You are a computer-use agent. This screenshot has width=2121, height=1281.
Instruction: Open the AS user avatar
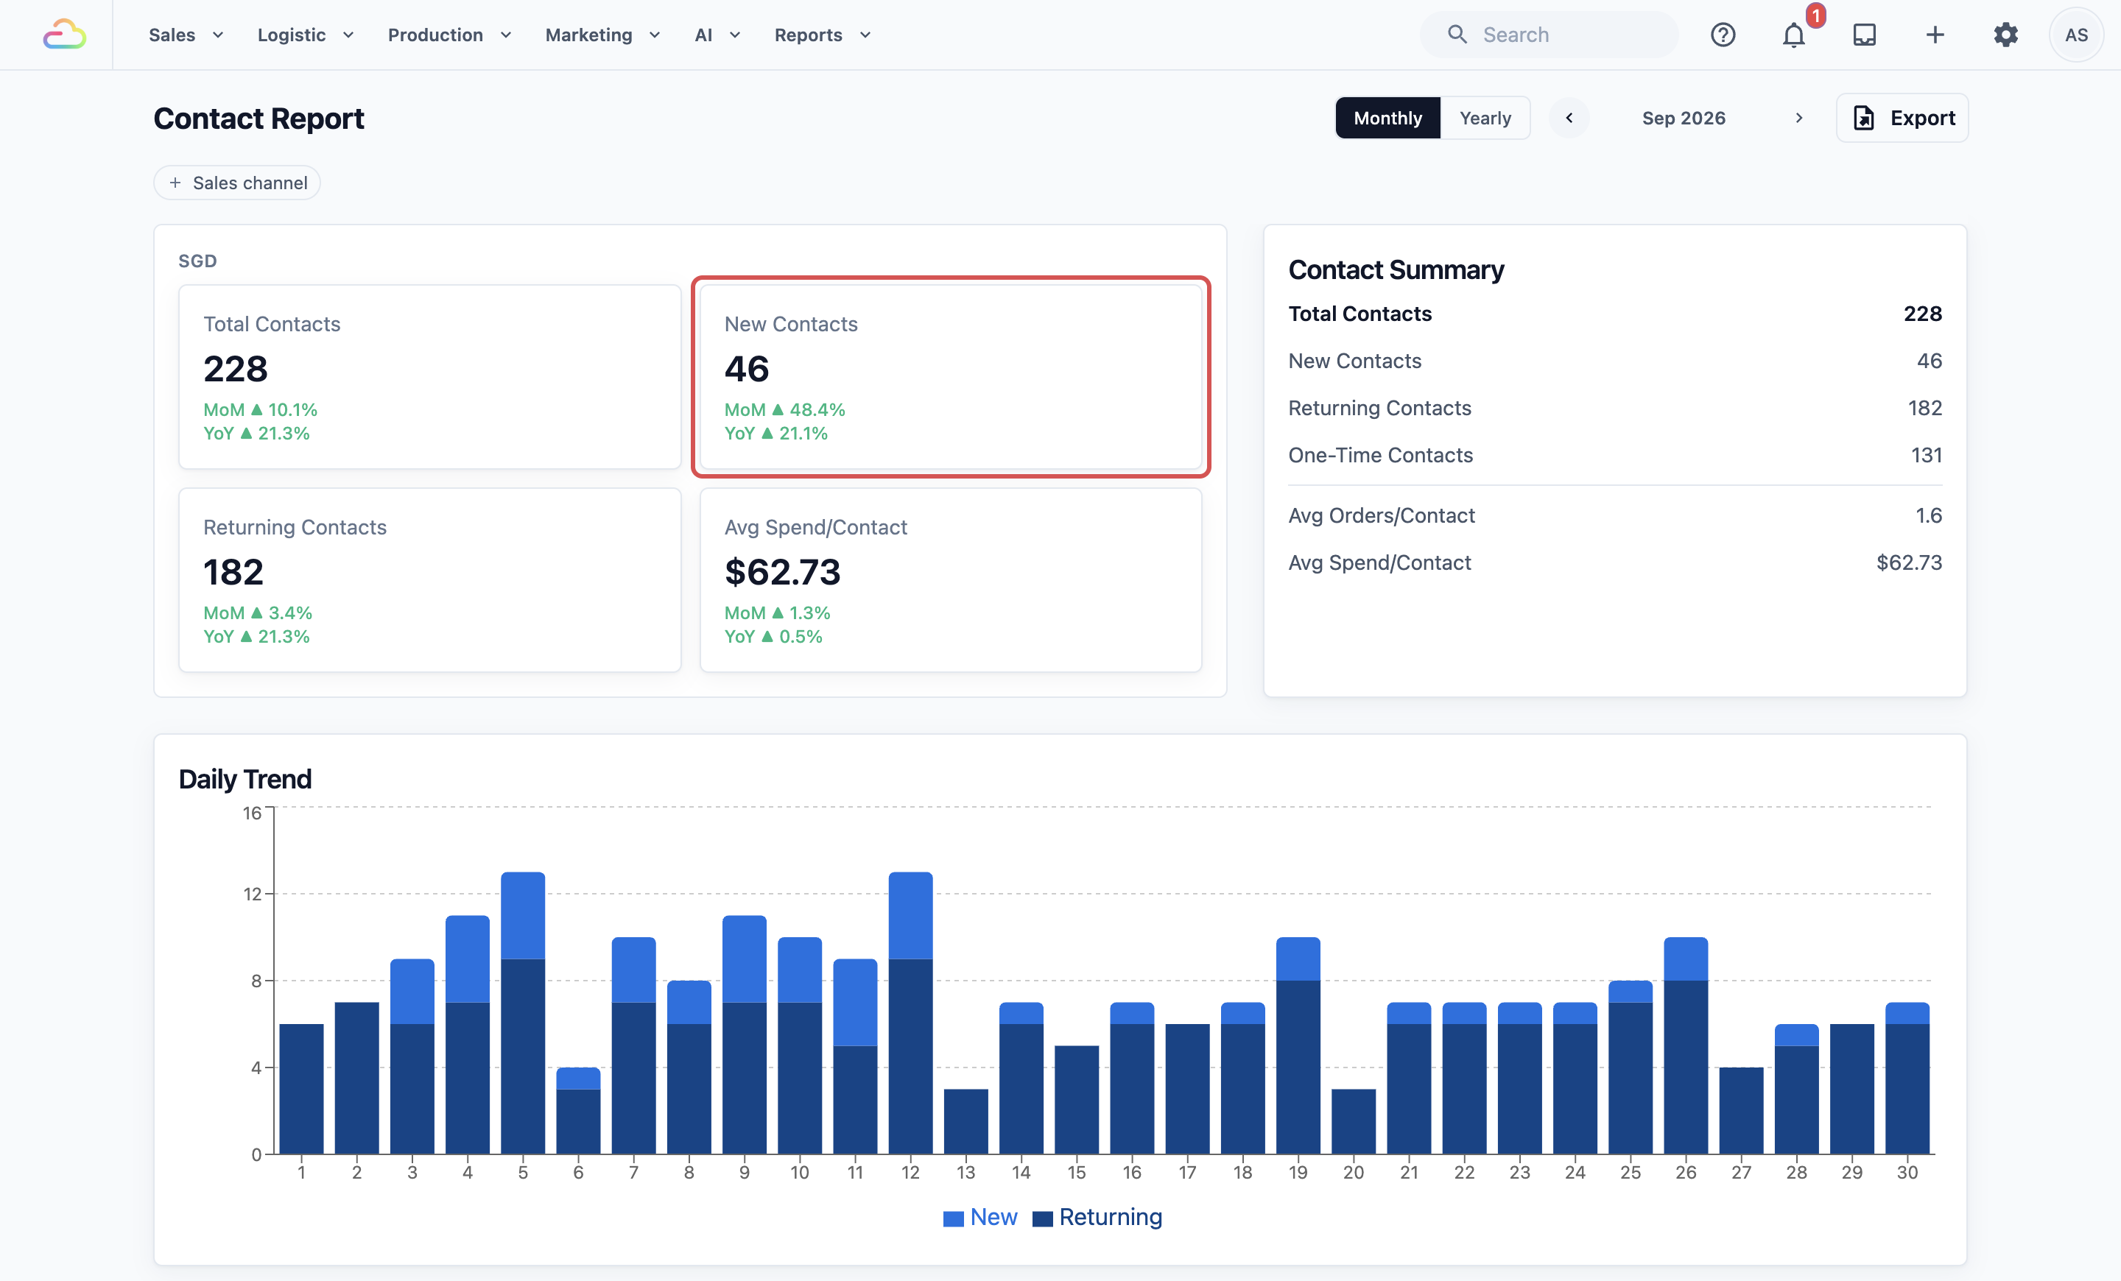point(2076,35)
